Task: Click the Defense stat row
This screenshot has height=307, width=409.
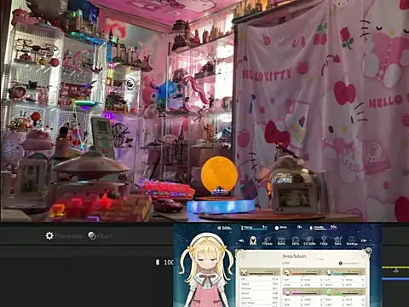Action: coord(259,288)
